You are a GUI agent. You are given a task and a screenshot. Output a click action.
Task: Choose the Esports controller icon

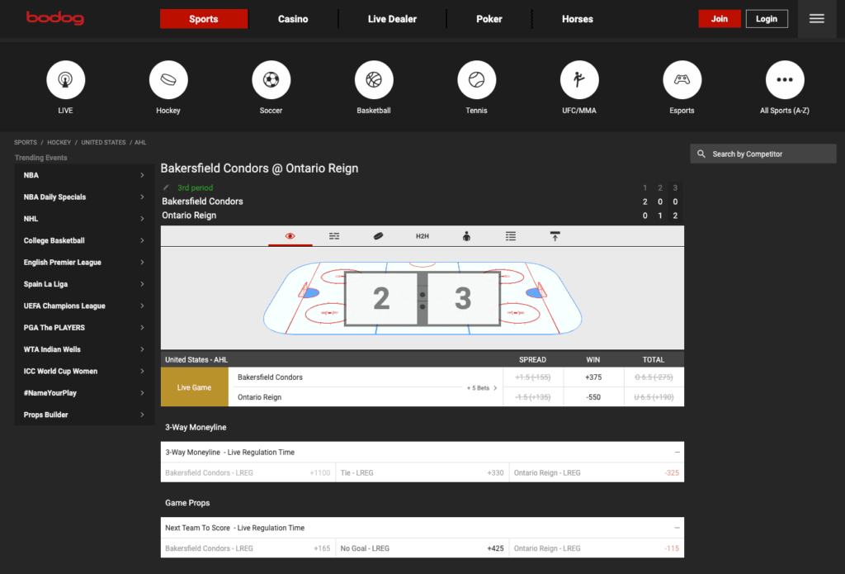pos(682,80)
